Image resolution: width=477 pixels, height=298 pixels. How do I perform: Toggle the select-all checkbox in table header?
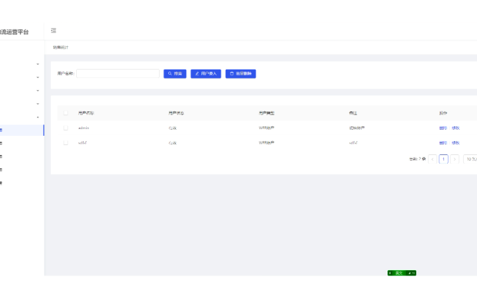[66, 113]
